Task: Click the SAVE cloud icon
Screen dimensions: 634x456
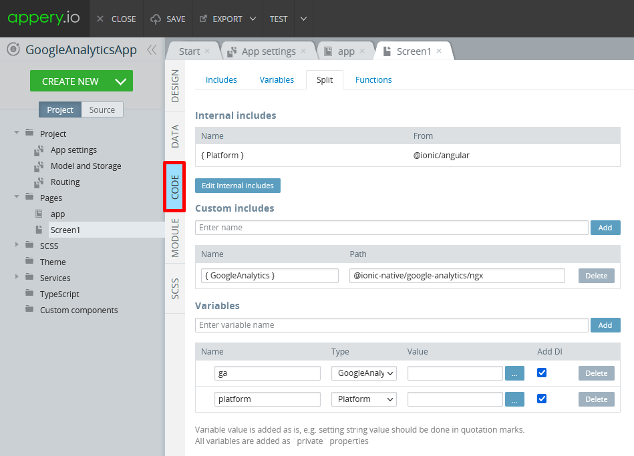Action: (156, 19)
